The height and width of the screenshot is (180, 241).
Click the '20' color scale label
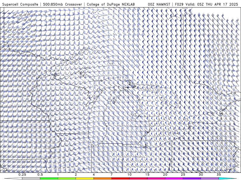pos(165,175)
